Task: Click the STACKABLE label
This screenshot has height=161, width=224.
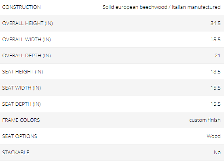Action: [16, 152]
